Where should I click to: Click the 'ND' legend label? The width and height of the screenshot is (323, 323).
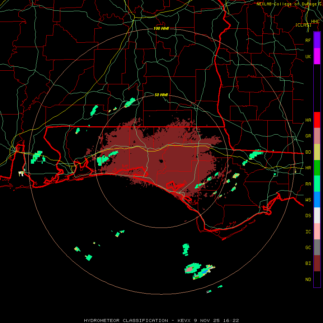[308, 280]
